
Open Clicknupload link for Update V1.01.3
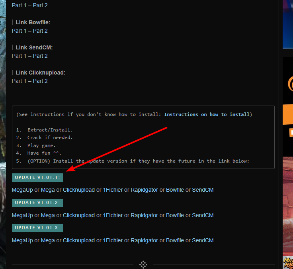(x=79, y=240)
